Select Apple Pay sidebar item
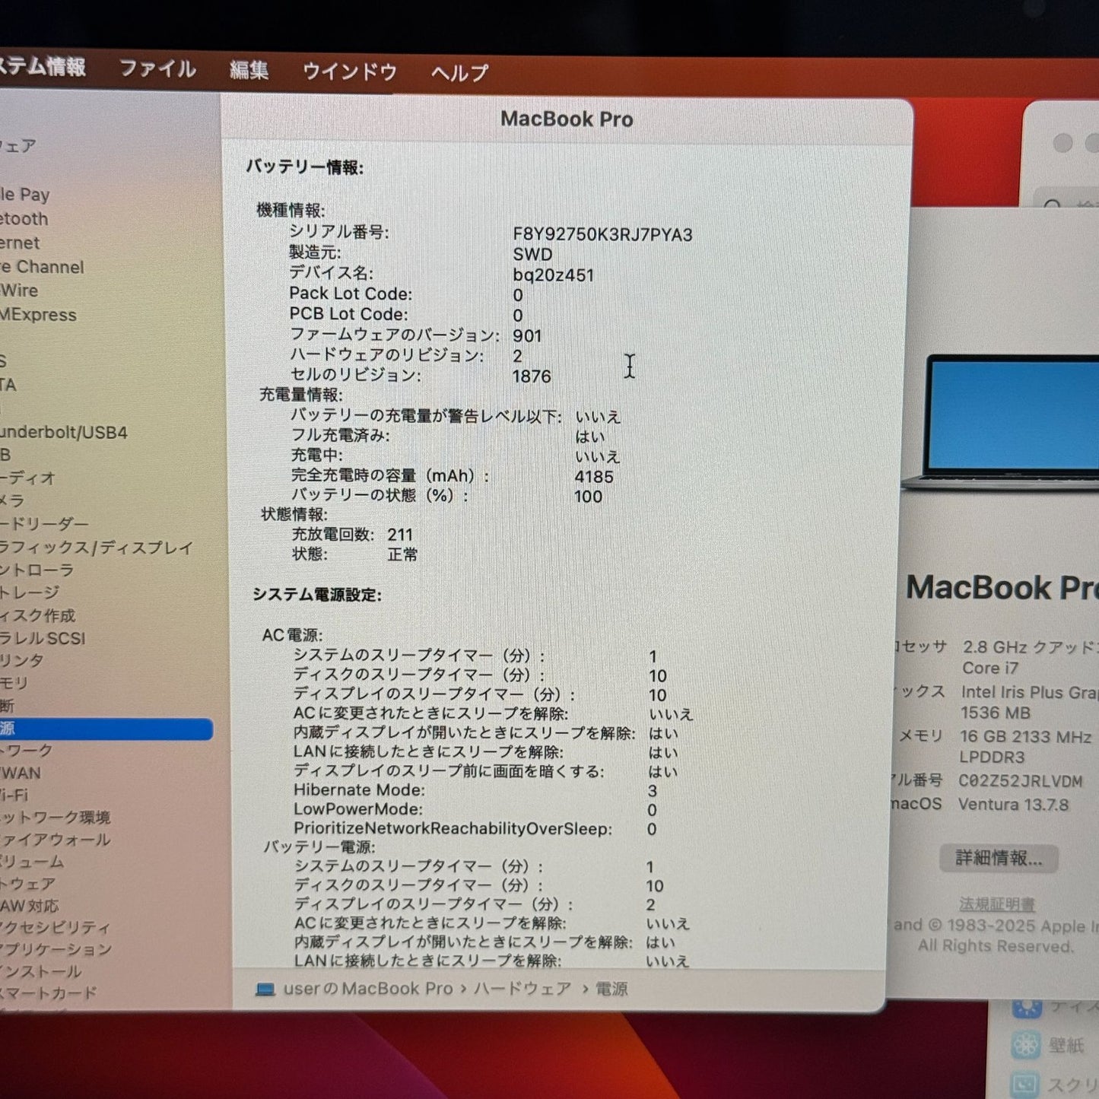This screenshot has height=1099, width=1099. (x=25, y=195)
